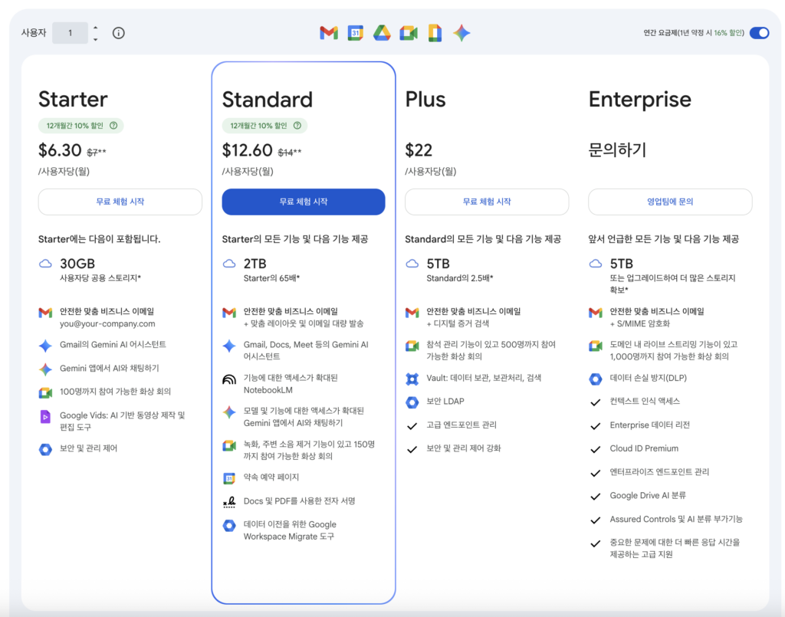Click the cloud icon beside 30GB storage

click(45, 264)
